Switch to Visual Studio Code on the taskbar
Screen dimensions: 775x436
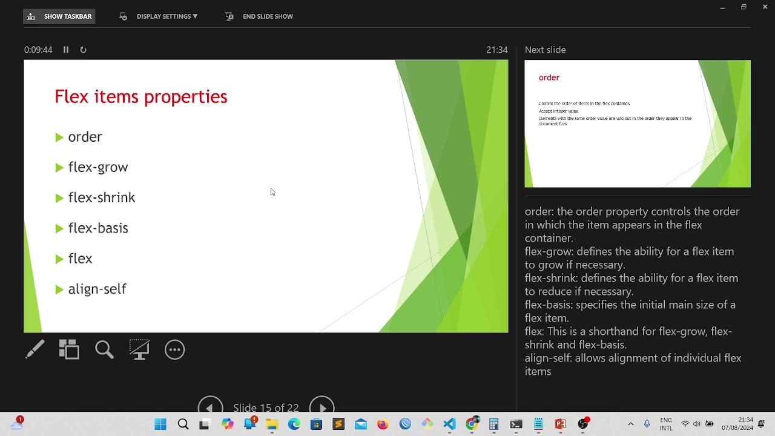(x=449, y=424)
